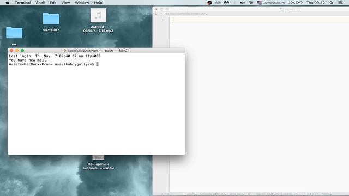Click the home icon in Terminal title bar

64,51
